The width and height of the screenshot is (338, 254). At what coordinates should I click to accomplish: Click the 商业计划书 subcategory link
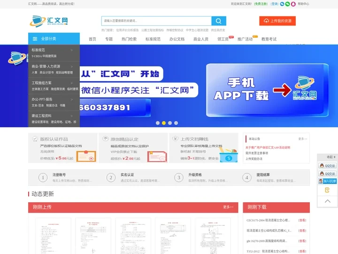coord(46,72)
